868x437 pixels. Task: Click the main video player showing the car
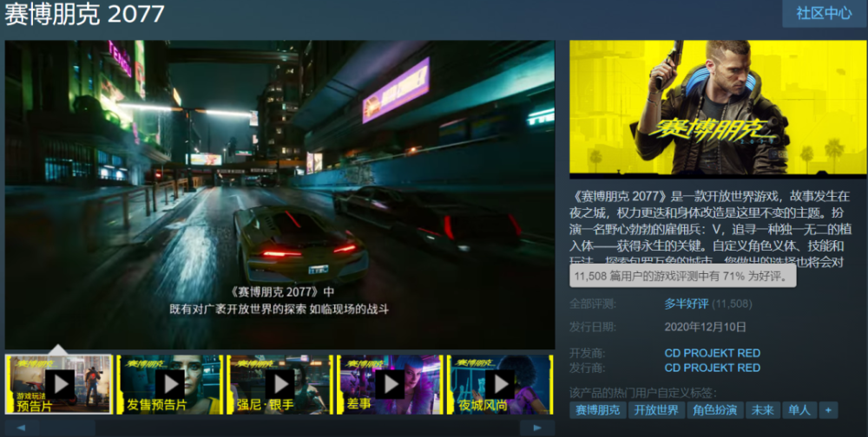tap(279, 194)
